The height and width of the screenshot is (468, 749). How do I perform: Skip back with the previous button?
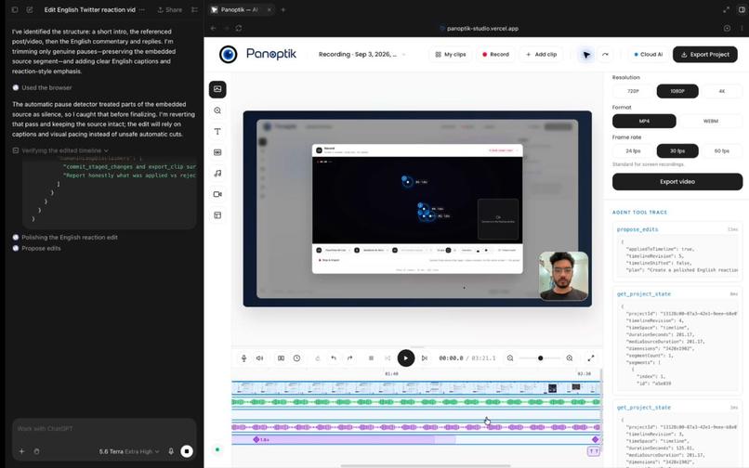pos(388,358)
